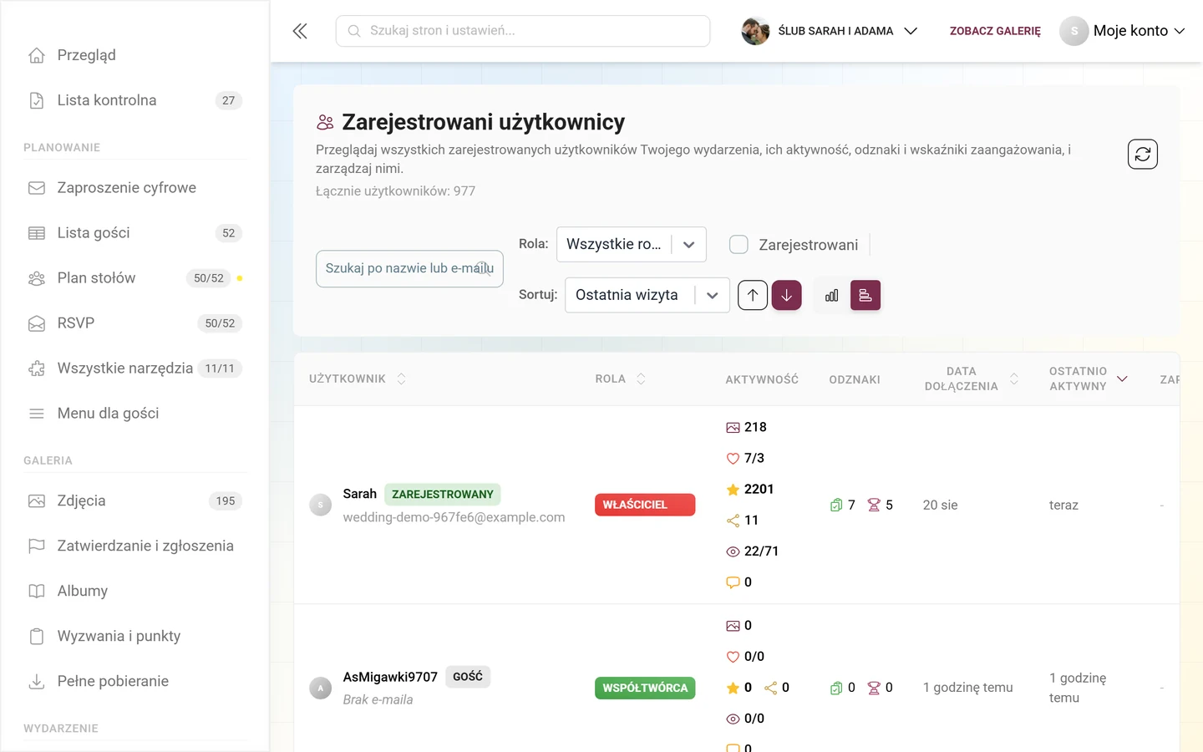Sort table by Data dołączenia column

pyautogui.click(x=971, y=379)
